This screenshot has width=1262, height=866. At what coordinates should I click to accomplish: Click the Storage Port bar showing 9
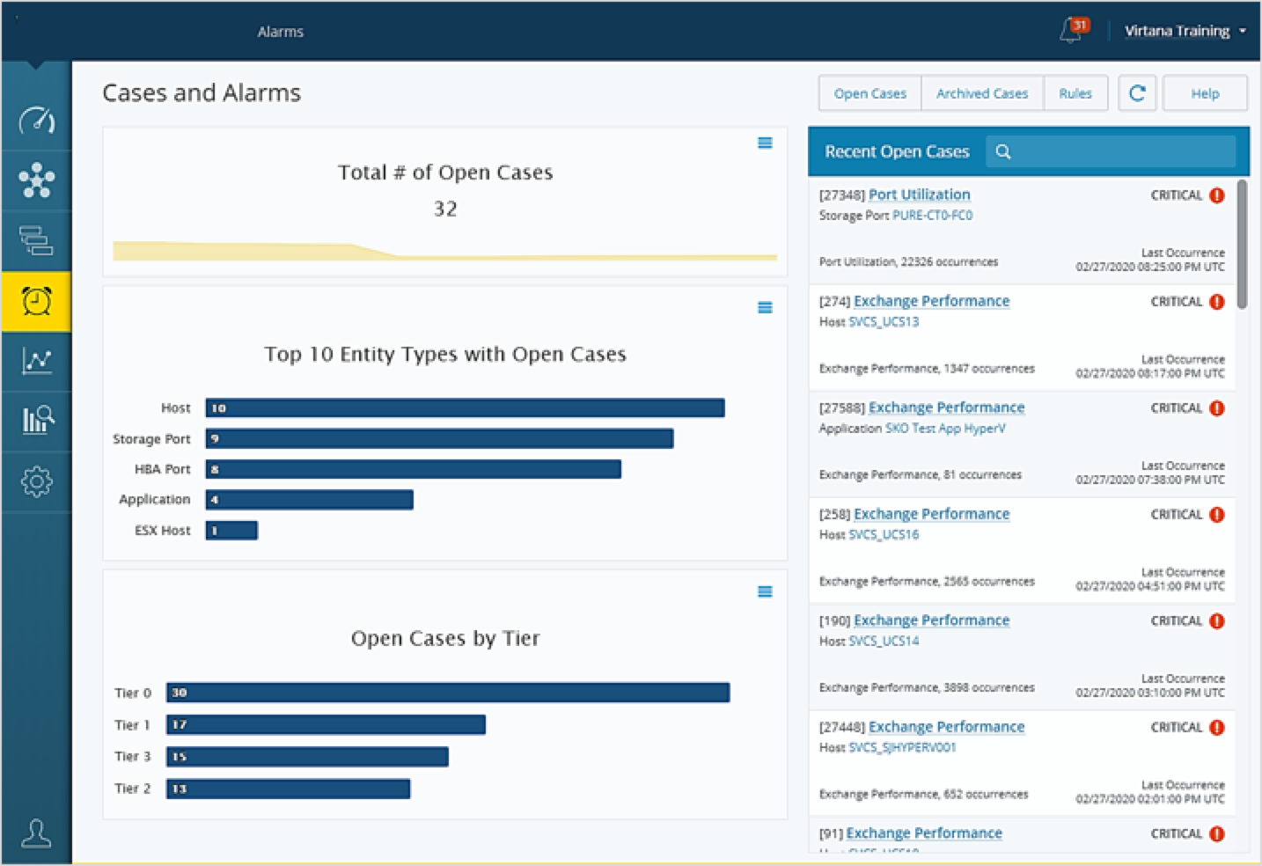pos(439,438)
